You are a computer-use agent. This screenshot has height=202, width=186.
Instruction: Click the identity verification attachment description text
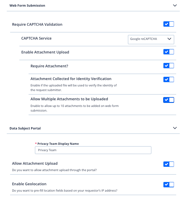pos(74,88)
